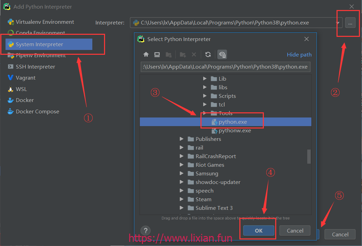Expand the Lib folder
Image resolution: width=362 pixels, height=246 pixels.
pyautogui.click(x=205, y=79)
